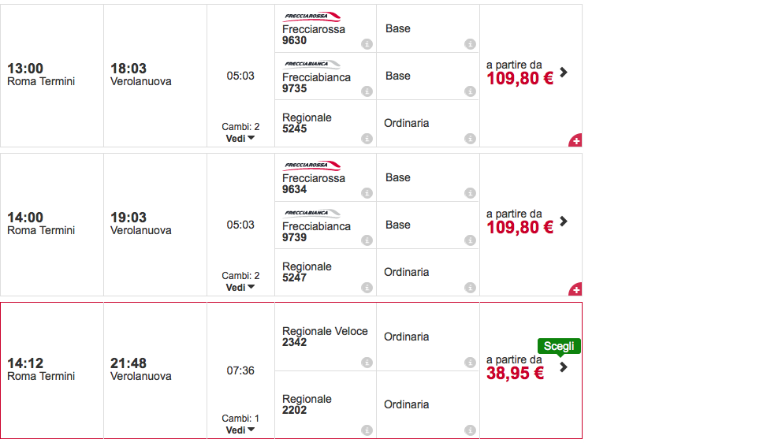This screenshot has height=443, width=782.
Task: Click the green Scegli button
Action: click(x=559, y=346)
